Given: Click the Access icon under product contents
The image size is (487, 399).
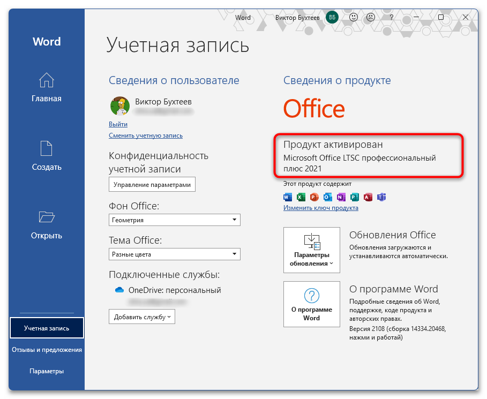Looking at the screenshot, I should point(368,197).
